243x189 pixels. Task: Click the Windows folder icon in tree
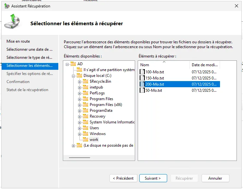(x=85, y=134)
